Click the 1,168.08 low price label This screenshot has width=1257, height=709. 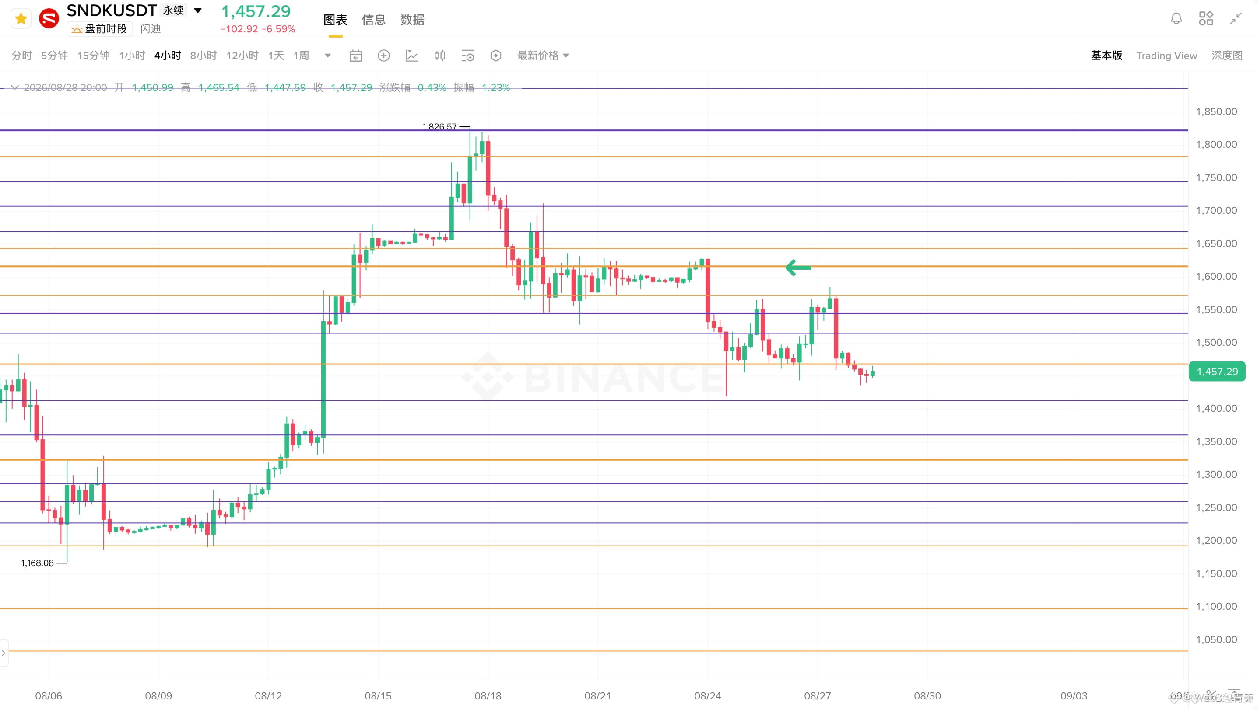(x=38, y=563)
